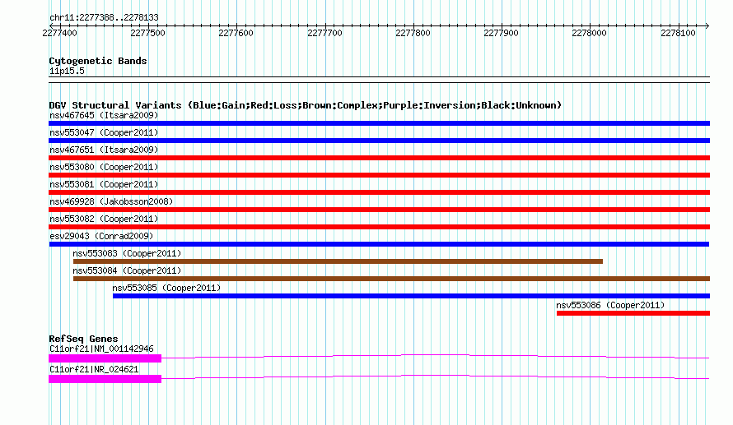Click the cytogenetic band 11p15.5 bar
This screenshot has height=425, width=733.
[x=379, y=80]
